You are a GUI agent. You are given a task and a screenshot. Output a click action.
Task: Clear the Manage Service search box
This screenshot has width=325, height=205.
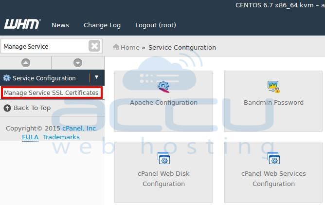[94, 46]
